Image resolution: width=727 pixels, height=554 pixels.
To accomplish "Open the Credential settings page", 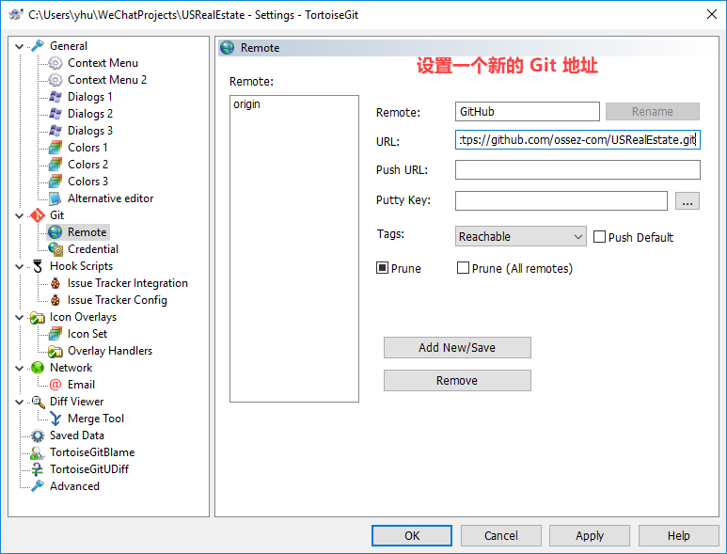I will coord(93,249).
